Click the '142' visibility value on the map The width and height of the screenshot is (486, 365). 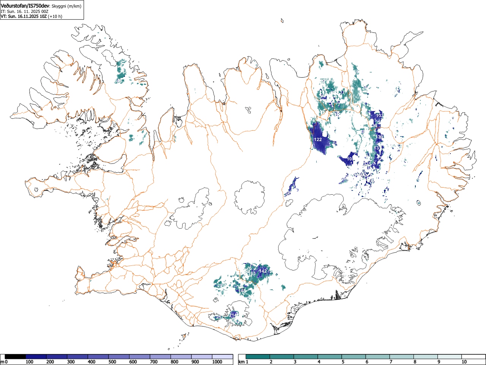point(263,271)
